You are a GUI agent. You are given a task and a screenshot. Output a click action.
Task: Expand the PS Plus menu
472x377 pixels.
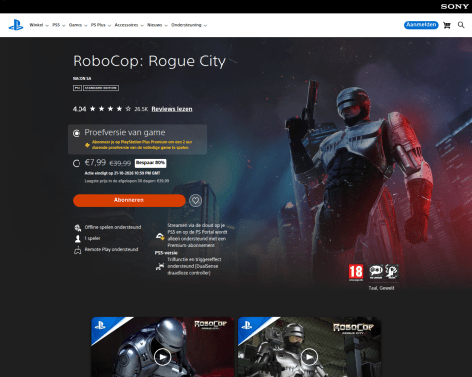pyautogui.click(x=101, y=25)
